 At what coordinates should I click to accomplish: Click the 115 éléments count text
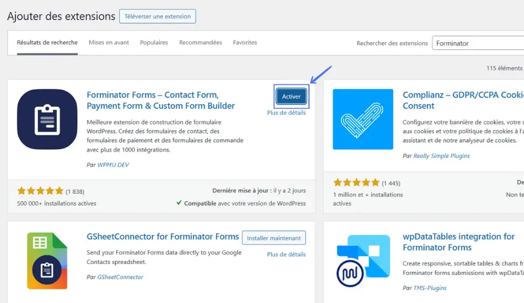tap(505, 68)
